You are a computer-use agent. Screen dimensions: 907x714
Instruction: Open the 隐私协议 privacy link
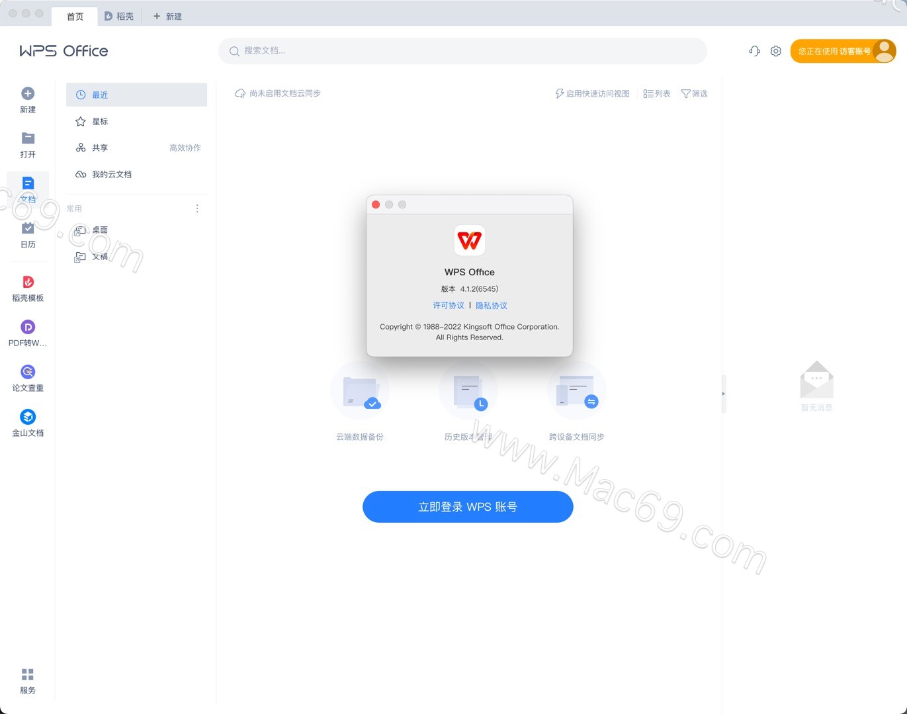click(492, 306)
